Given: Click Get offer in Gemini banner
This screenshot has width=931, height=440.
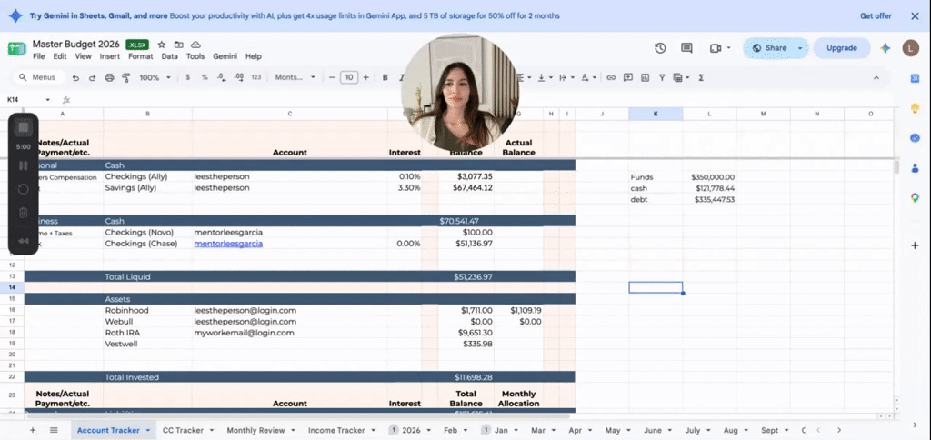Looking at the screenshot, I should (x=876, y=16).
